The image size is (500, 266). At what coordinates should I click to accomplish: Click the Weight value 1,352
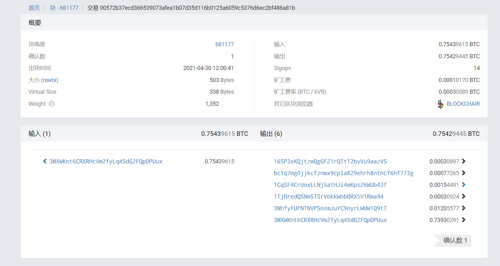pyautogui.click(x=212, y=104)
